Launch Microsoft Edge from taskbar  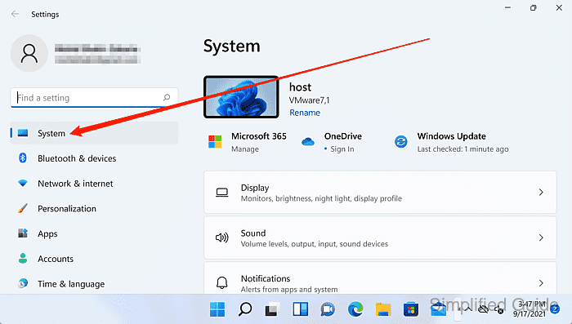coord(355,309)
